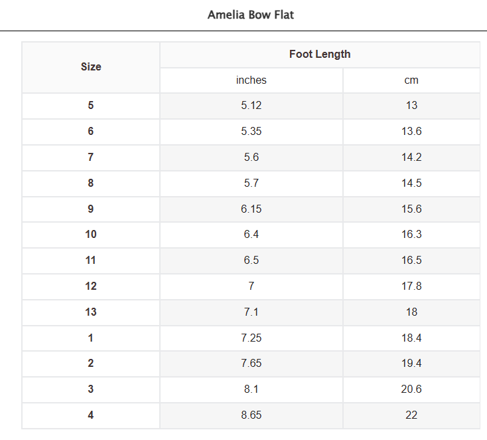Select the 8.65 inches value
The image size is (487, 440).
tap(251, 415)
